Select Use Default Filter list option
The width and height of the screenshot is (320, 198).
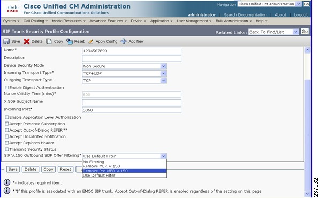click(124, 176)
